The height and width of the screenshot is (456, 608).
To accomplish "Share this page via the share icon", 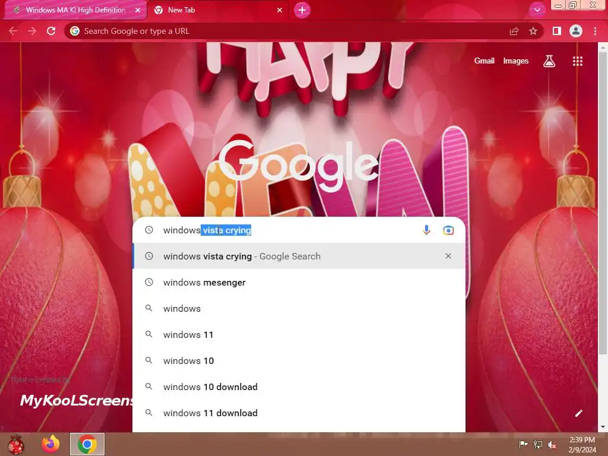I will coord(514,31).
